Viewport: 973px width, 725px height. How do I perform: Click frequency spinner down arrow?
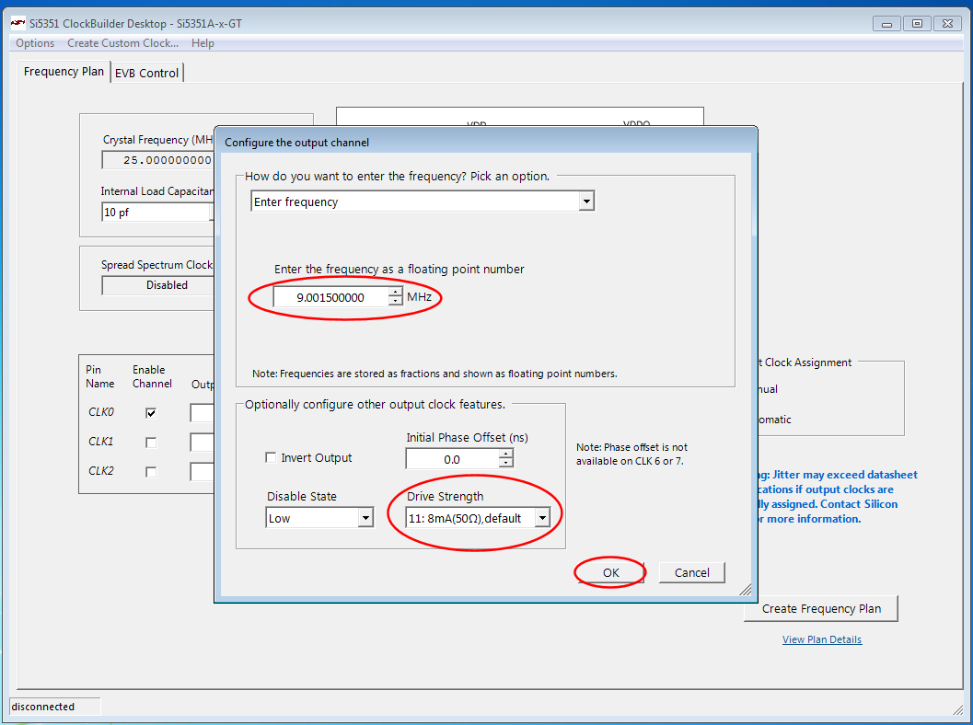(396, 302)
